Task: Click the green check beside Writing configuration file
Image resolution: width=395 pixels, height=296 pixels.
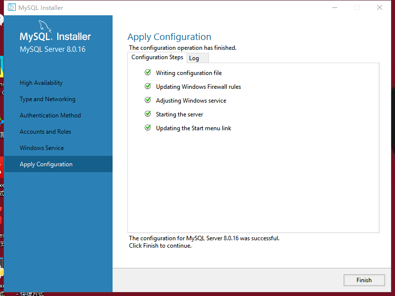Action: point(148,73)
